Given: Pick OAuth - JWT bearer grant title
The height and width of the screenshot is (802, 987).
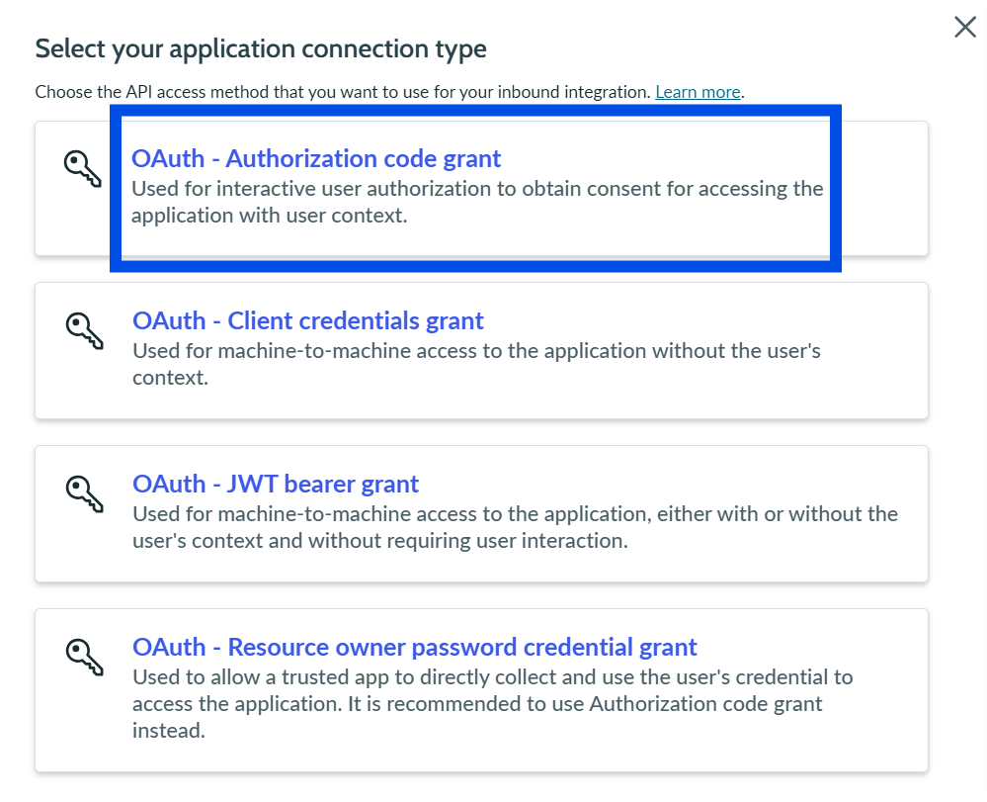Looking at the screenshot, I should [x=275, y=484].
